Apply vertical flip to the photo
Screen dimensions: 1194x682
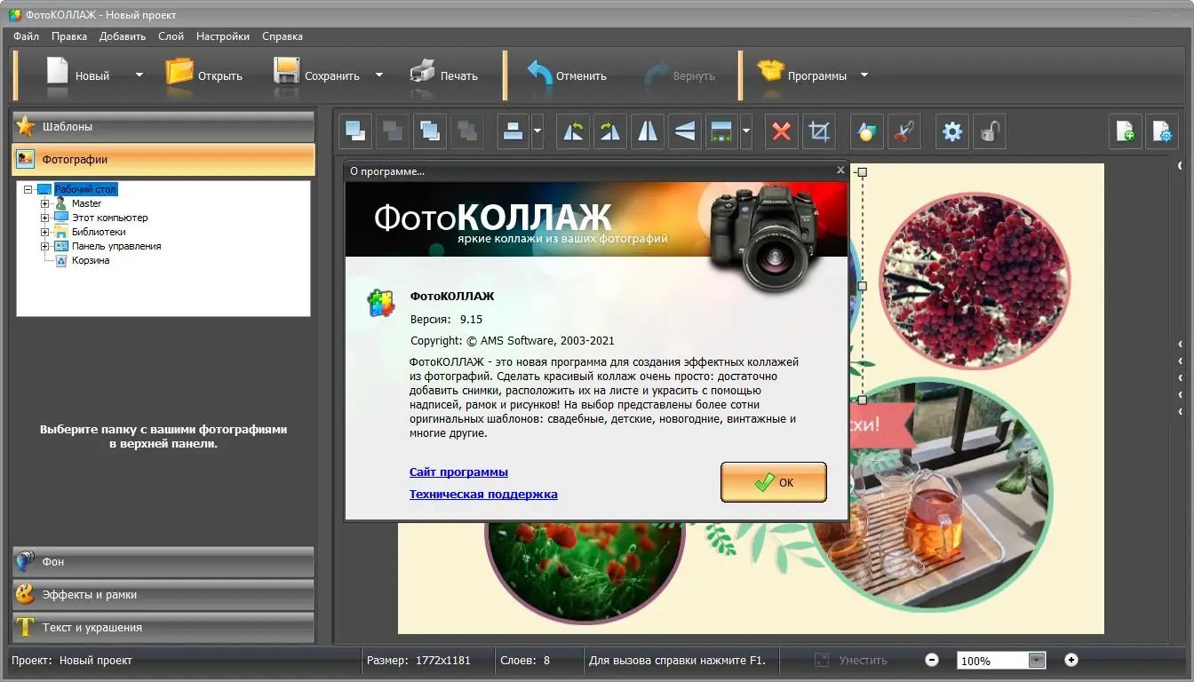tap(684, 131)
